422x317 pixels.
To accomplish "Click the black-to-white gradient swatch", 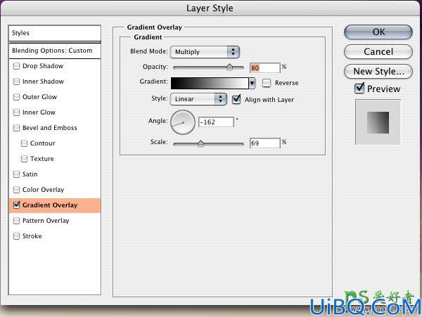I will click(210, 84).
